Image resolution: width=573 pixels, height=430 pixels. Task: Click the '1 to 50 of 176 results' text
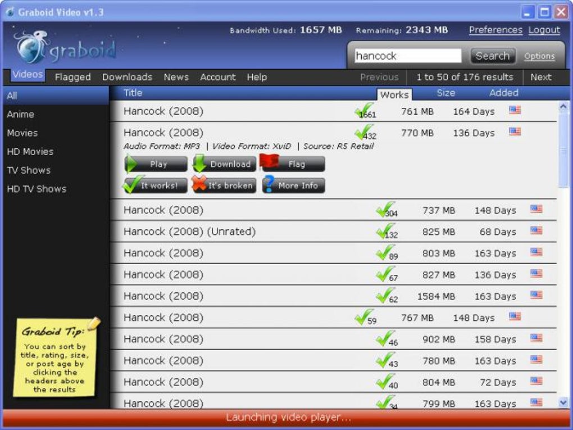pos(465,77)
